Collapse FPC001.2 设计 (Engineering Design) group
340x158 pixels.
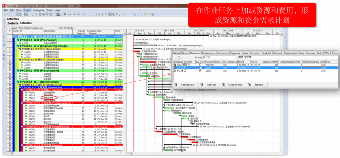[x=16, y=46]
